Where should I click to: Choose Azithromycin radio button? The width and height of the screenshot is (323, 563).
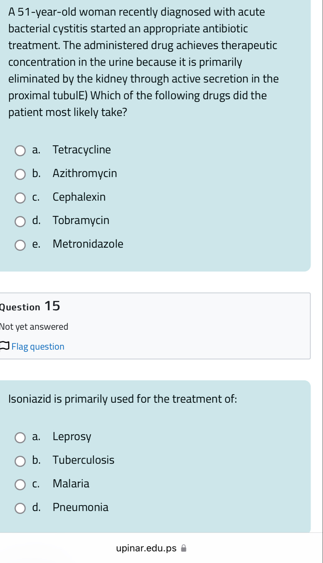20,174
